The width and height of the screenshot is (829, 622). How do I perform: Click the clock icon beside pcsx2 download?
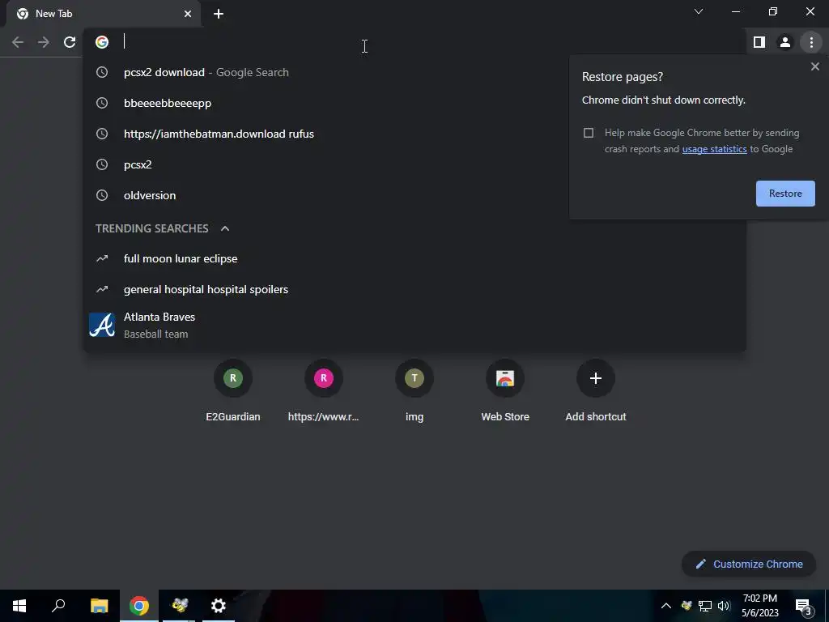(102, 72)
